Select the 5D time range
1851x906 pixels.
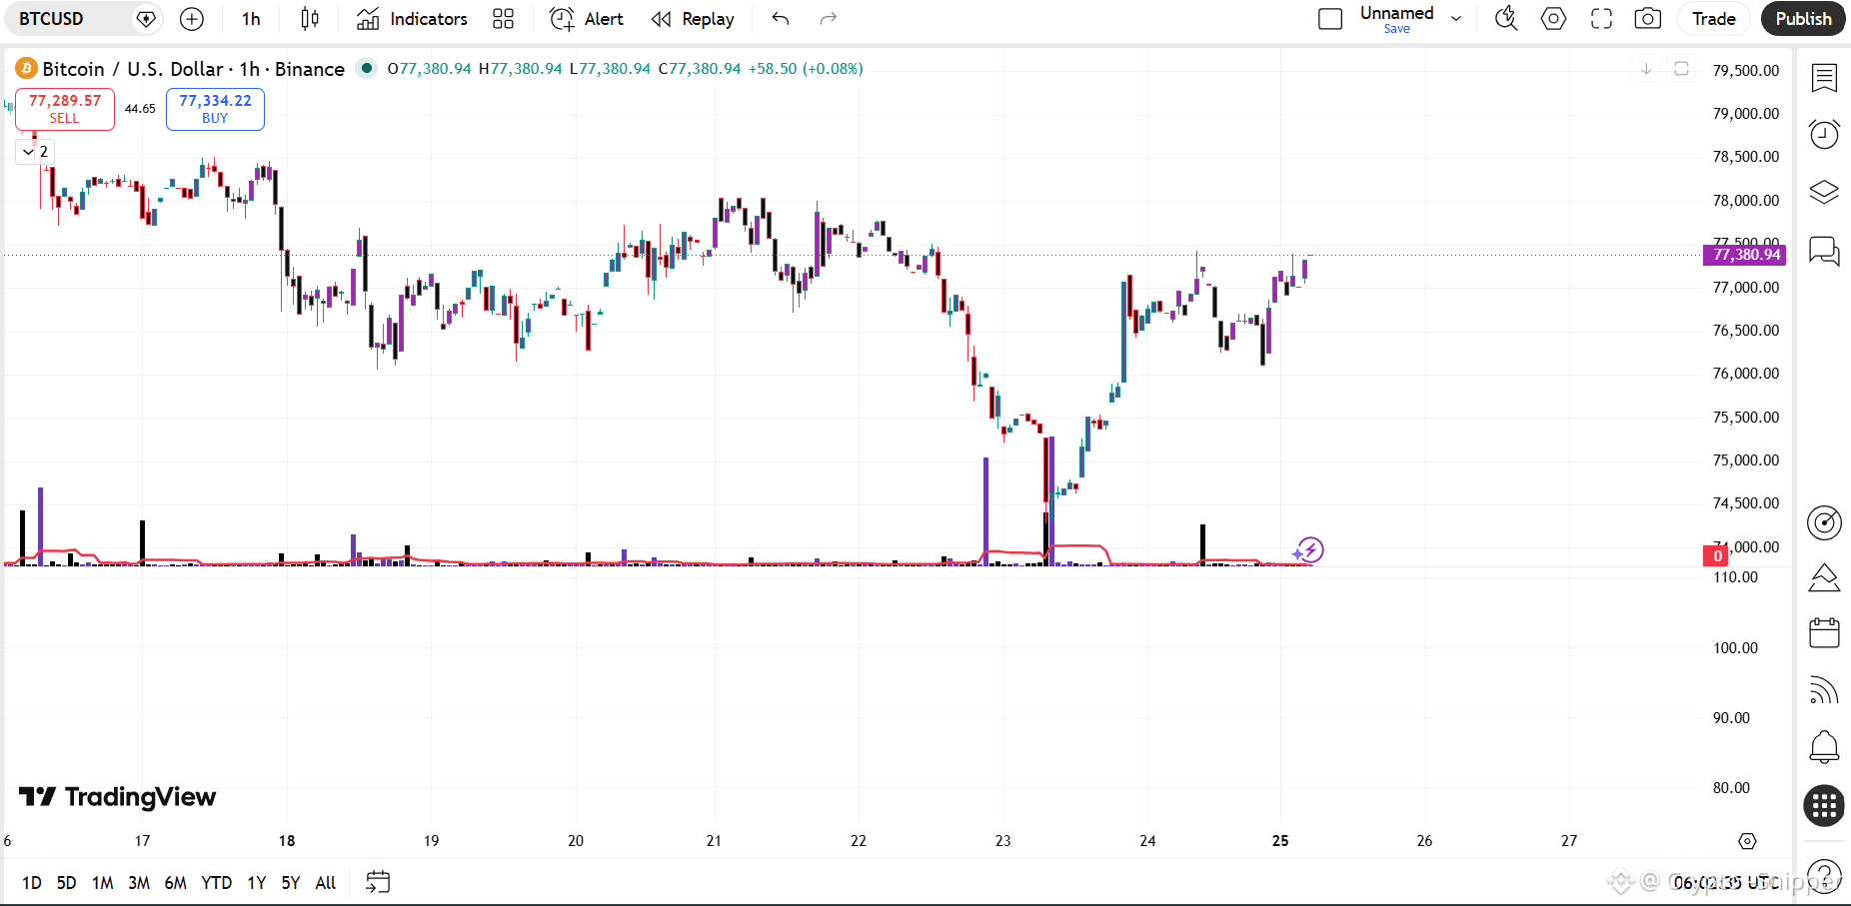click(x=66, y=883)
